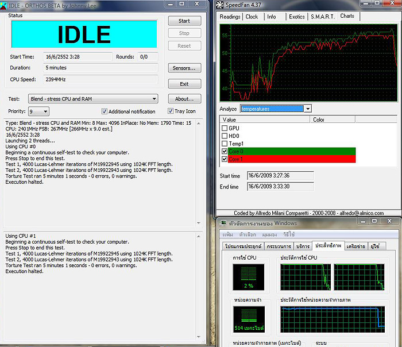Viewport: 402px width, 347px height.
Task: Click the CPU Speed field 2394MHz
Action: point(100,79)
